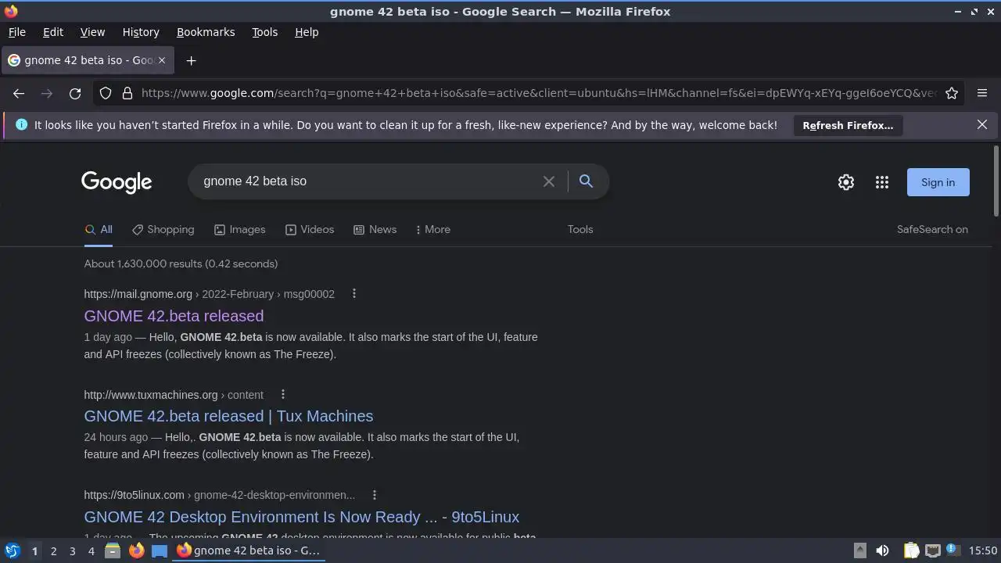Open the 9to5Linux GNOME 42 link

301,517
